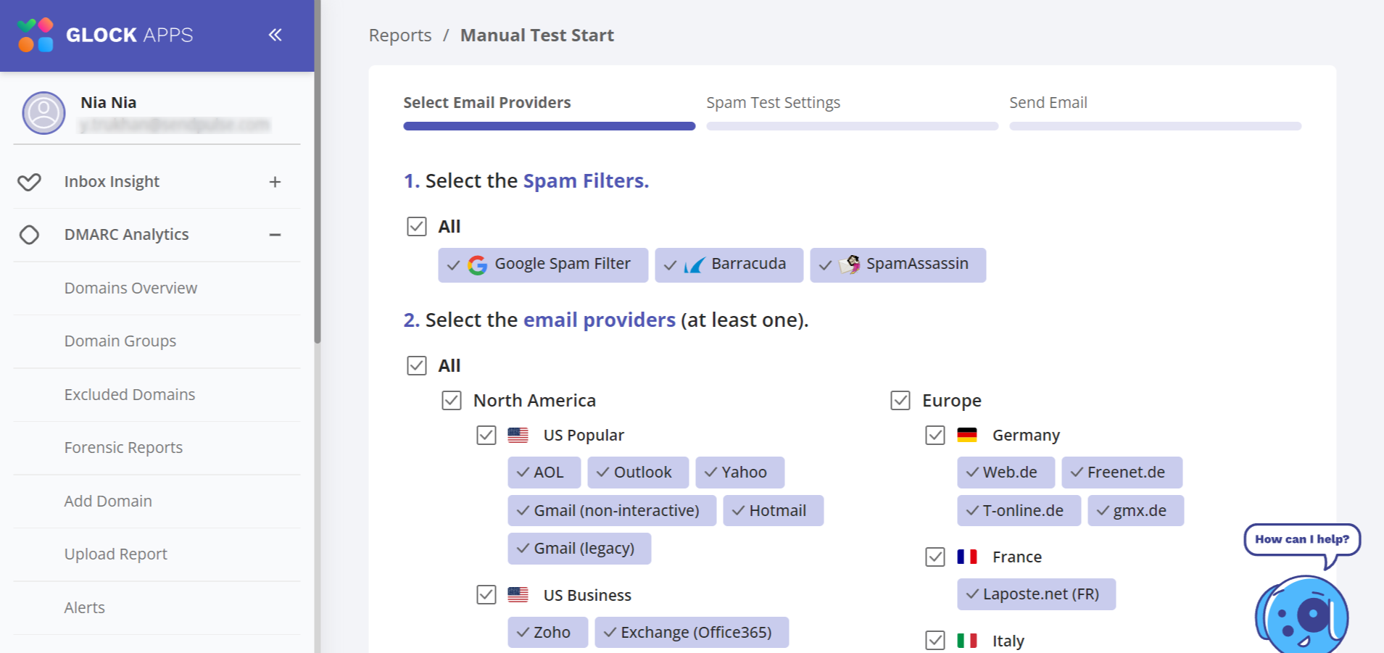Viewport: 1384px width, 653px height.
Task: Click the user profile avatar icon
Action: [43, 113]
